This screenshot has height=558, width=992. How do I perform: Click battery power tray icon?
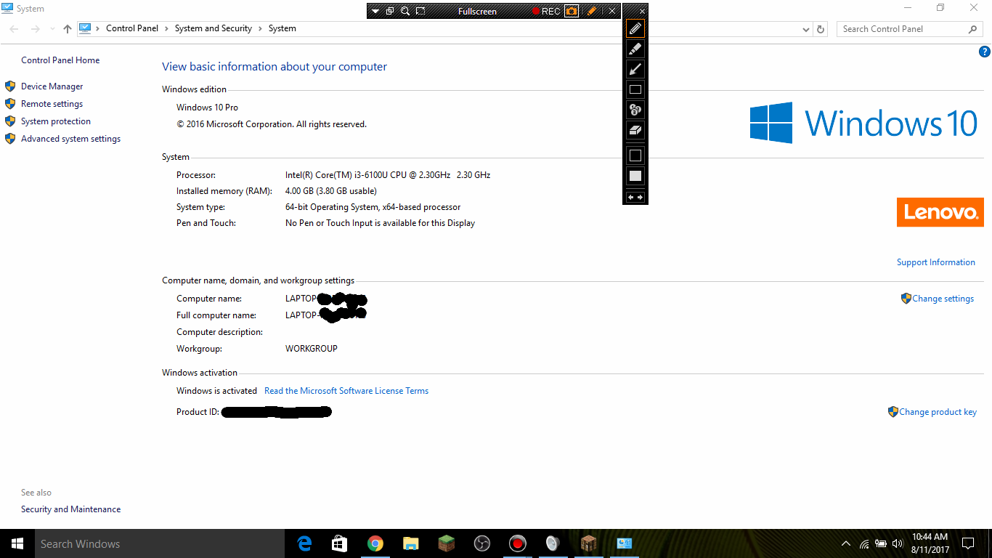(881, 543)
